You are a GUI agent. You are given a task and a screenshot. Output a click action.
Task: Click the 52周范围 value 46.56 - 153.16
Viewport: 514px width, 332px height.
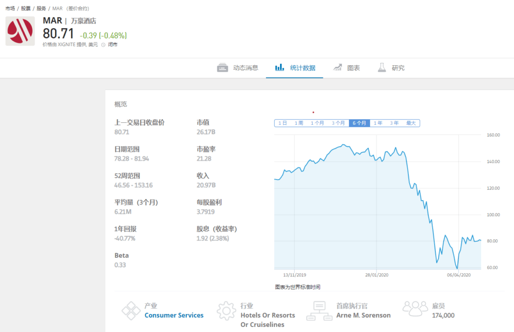[134, 185]
